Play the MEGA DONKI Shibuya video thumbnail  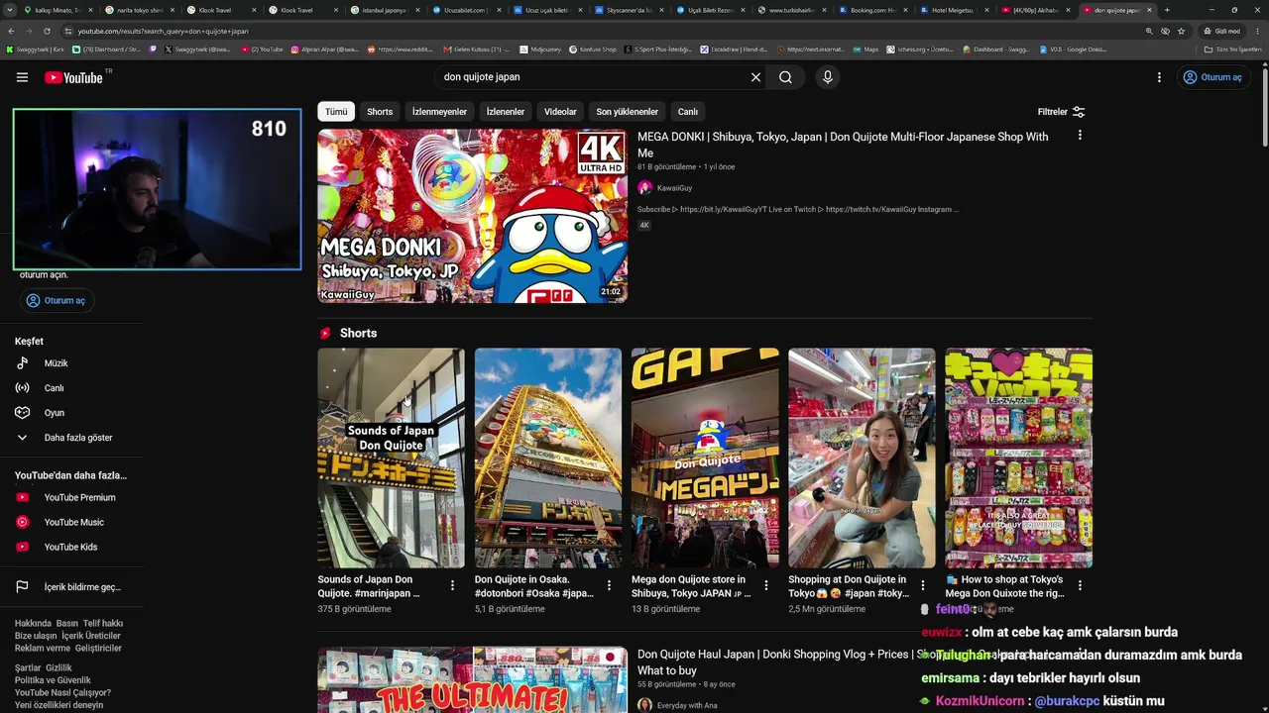coord(472,216)
